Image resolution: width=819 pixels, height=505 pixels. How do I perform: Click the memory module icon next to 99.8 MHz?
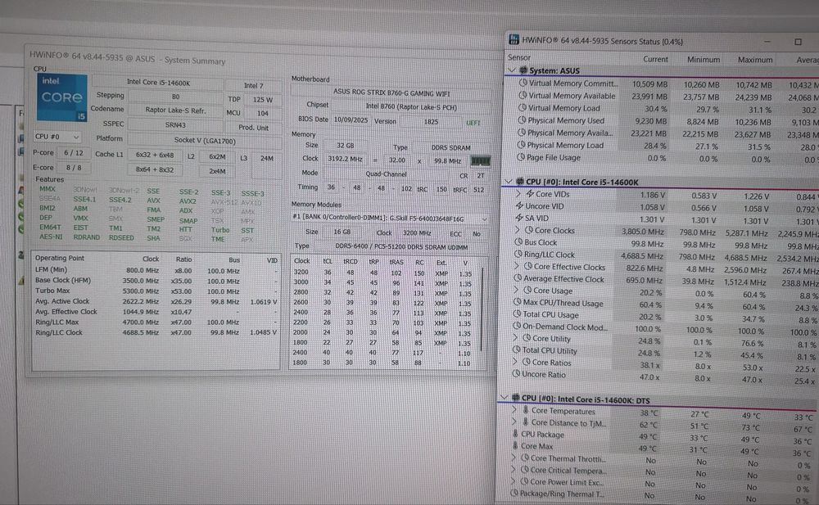click(x=480, y=161)
